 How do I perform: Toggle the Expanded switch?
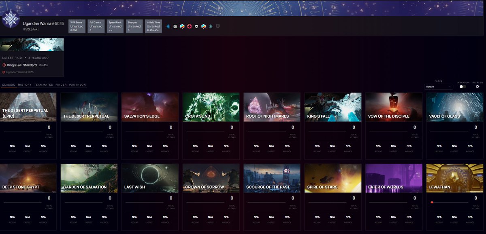click(463, 86)
